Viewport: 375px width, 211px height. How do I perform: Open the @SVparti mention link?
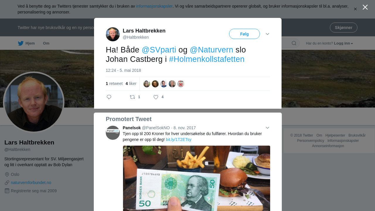pyautogui.click(x=159, y=50)
